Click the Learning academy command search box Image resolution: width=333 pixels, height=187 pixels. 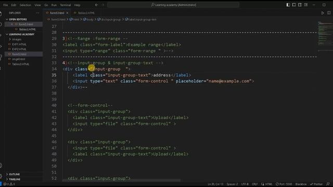click(173, 5)
